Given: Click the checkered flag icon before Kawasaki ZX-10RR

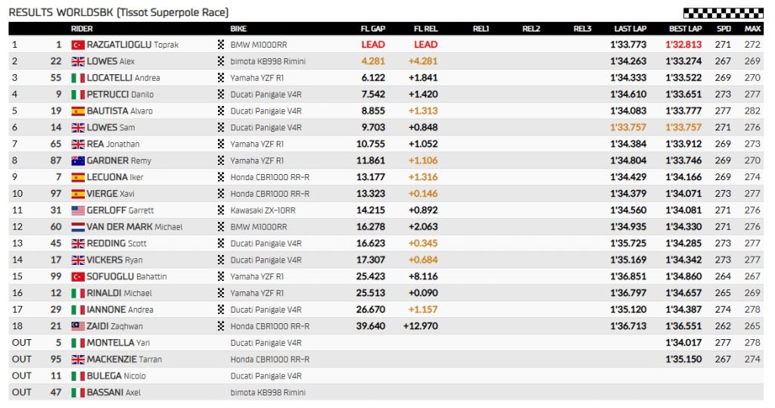Looking at the screenshot, I should 221,210.
